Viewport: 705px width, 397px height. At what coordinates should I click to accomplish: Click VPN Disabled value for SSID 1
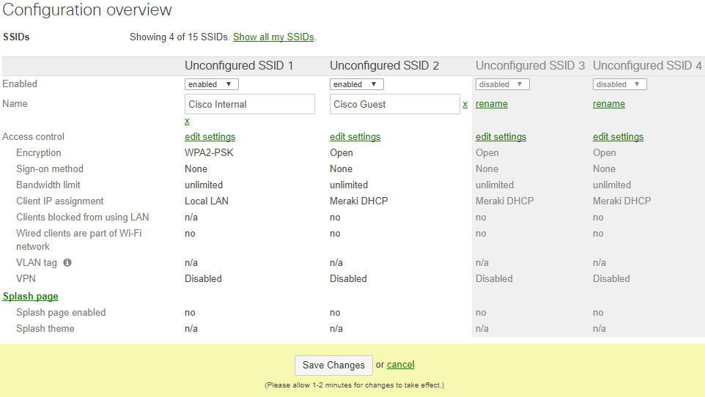tap(203, 279)
